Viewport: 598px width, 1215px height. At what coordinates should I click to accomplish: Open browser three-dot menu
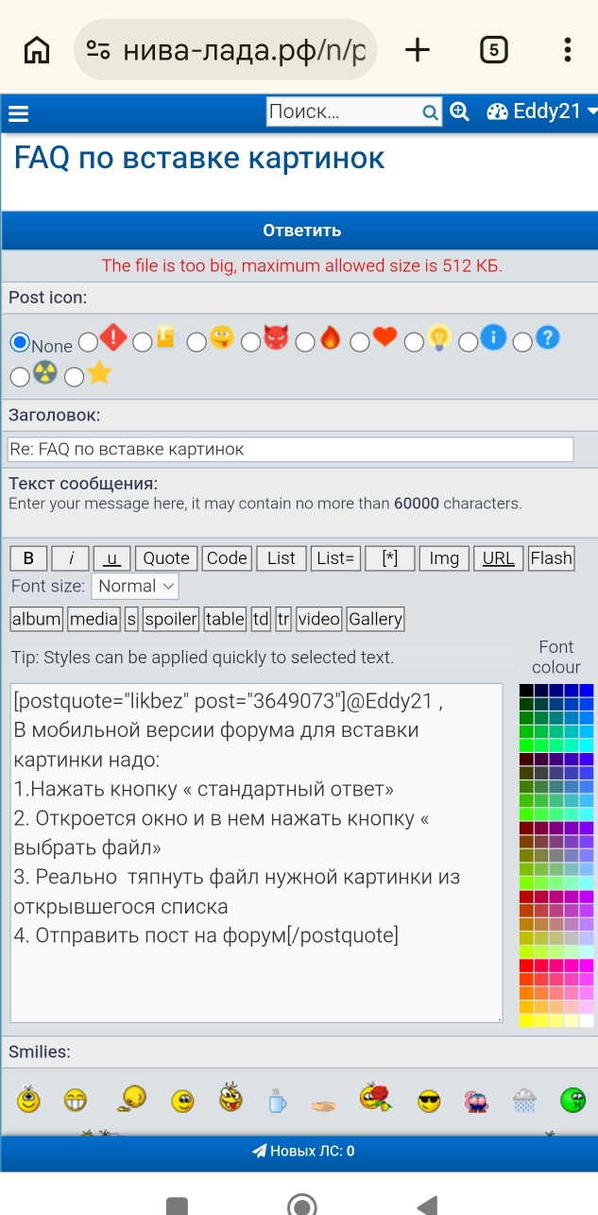567,50
